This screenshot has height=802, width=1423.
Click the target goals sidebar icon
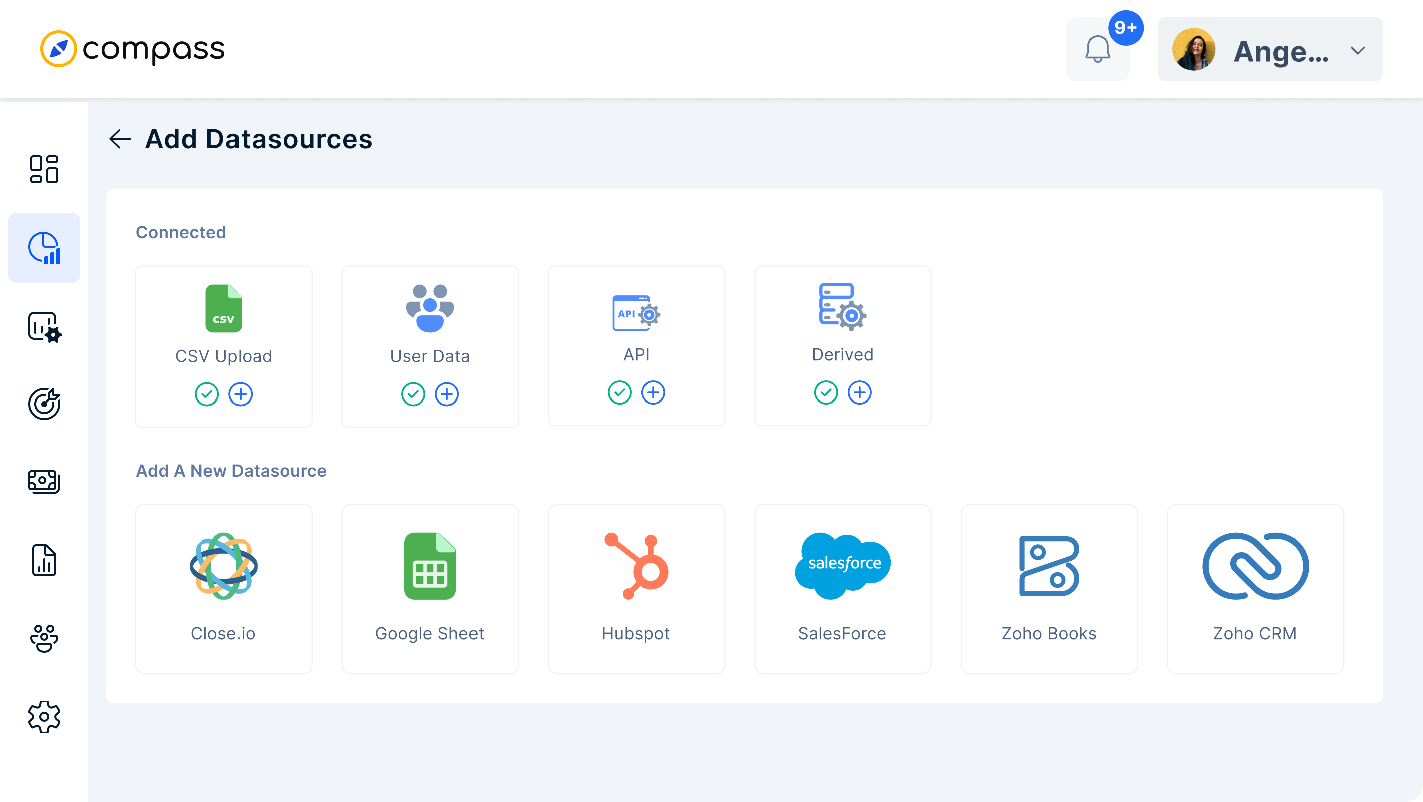[44, 404]
